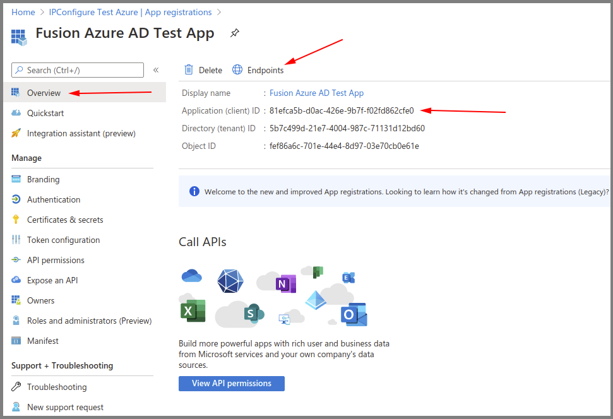This screenshot has width=613, height=419.
Task: Click the Exchange icon in Call APIs graphic
Action: [x=348, y=278]
